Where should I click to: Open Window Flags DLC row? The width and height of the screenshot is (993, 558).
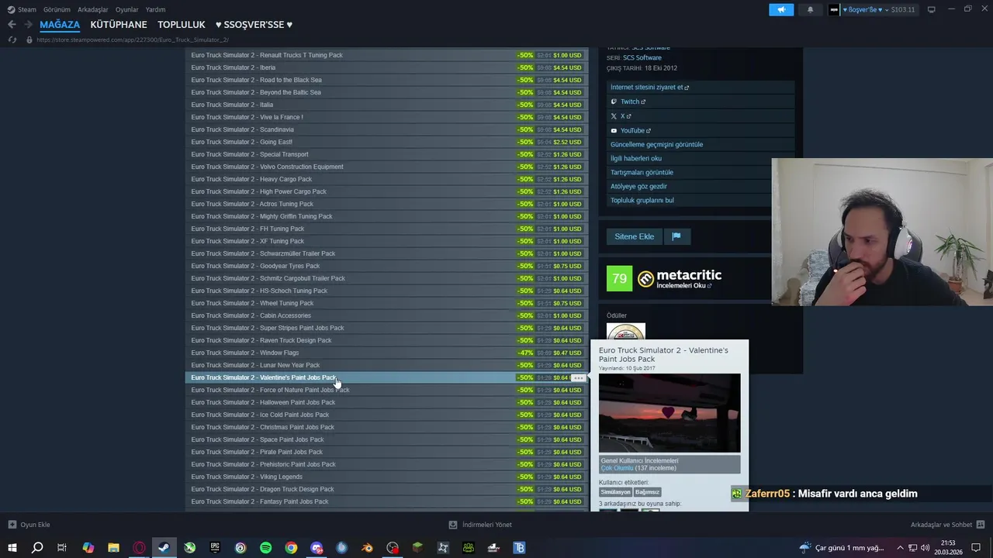point(386,353)
